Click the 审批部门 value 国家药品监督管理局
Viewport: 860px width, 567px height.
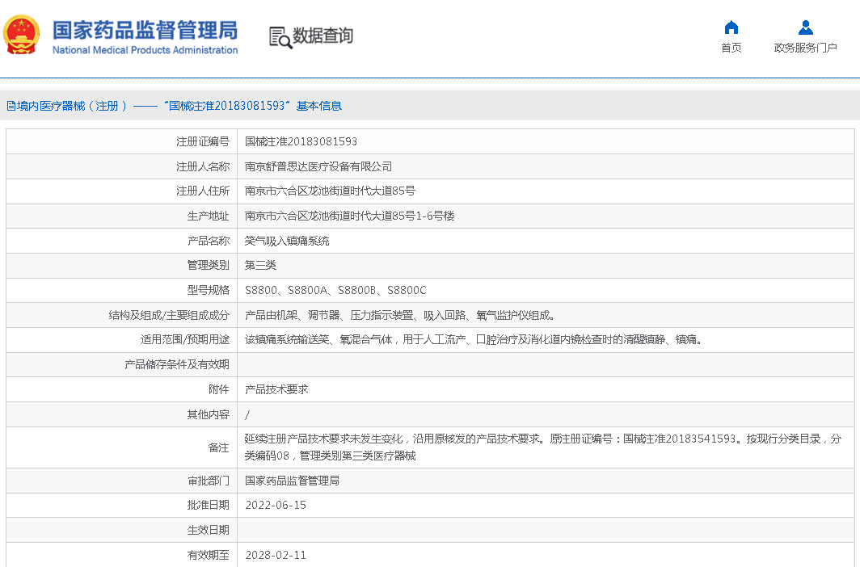tap(292, 481)
